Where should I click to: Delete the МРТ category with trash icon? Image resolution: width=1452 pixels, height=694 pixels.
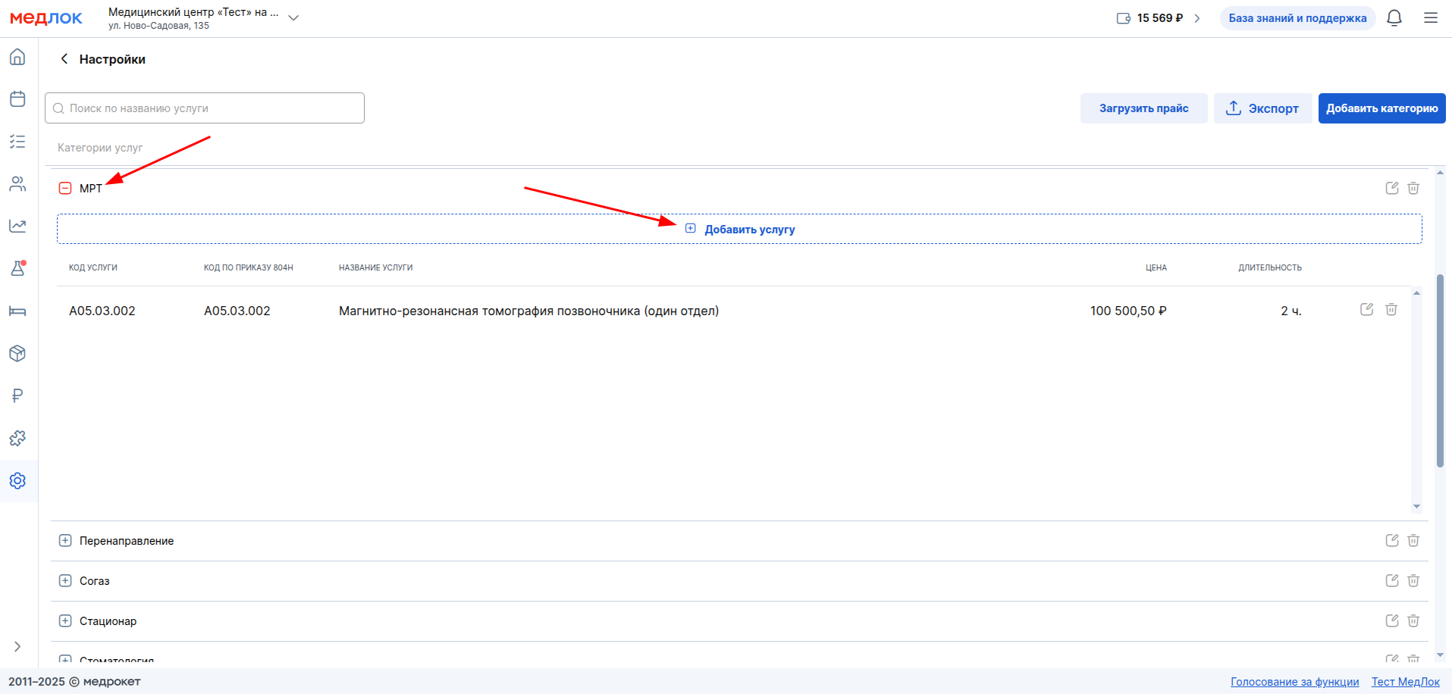(1413, 188)
